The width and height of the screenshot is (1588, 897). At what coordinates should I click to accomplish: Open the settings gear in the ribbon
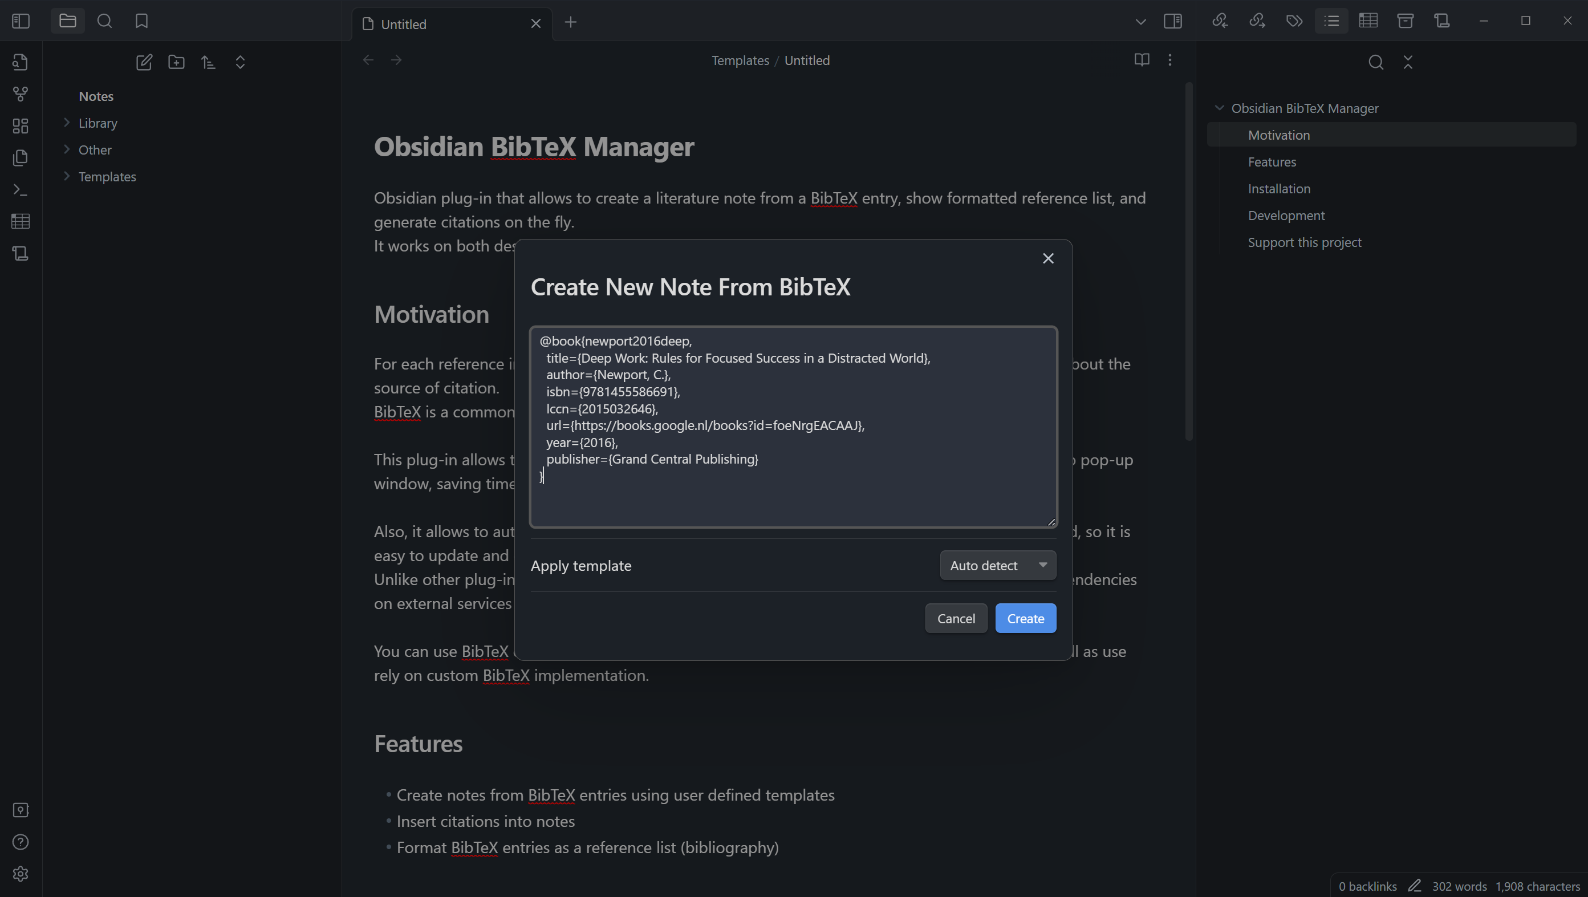pos(21,874)
